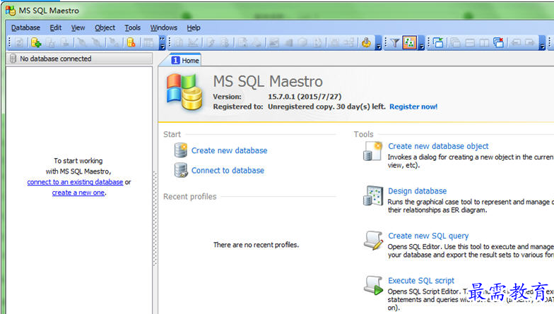Click the close all windows icon with red X
The width and height of the screenshot is (554, 314).
coord(499,43)
